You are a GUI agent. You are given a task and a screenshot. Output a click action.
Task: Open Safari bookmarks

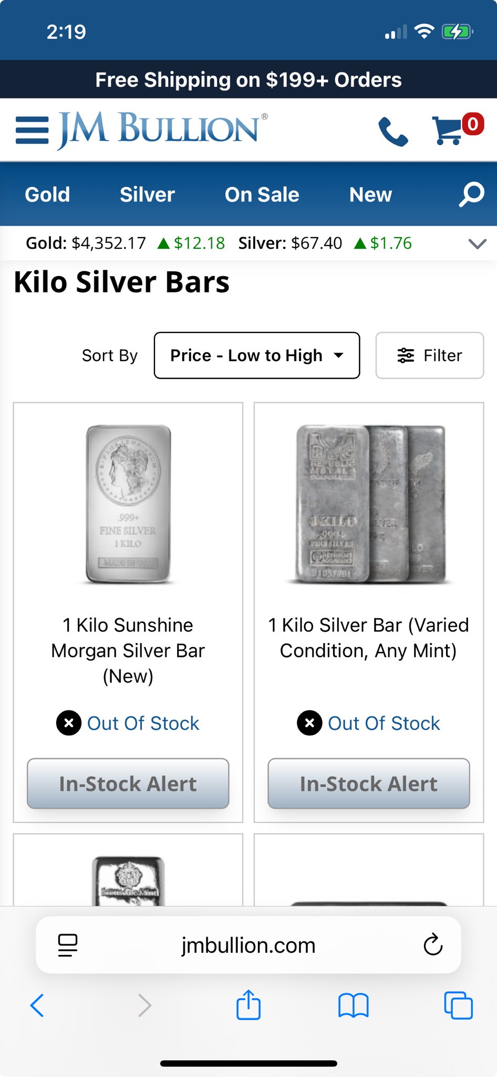click(354, 1005)
